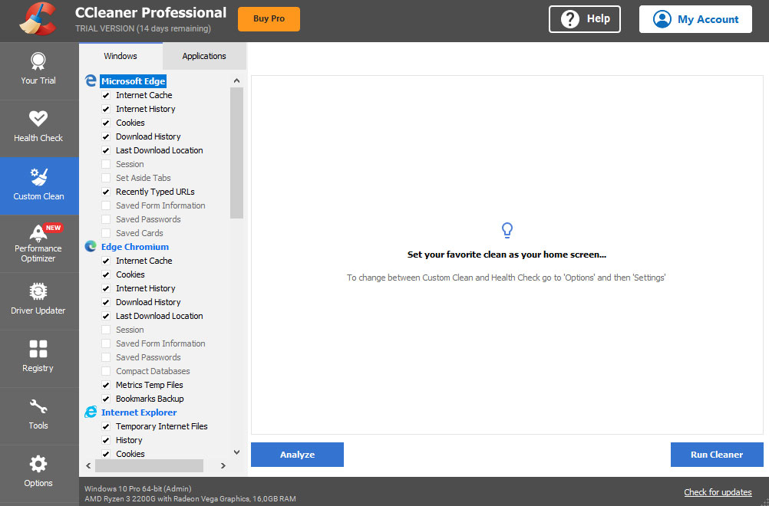Click the 'TRIAL VERSION (14 days remaining)' text
Screen dimensions: 769x506
[144, 28]
